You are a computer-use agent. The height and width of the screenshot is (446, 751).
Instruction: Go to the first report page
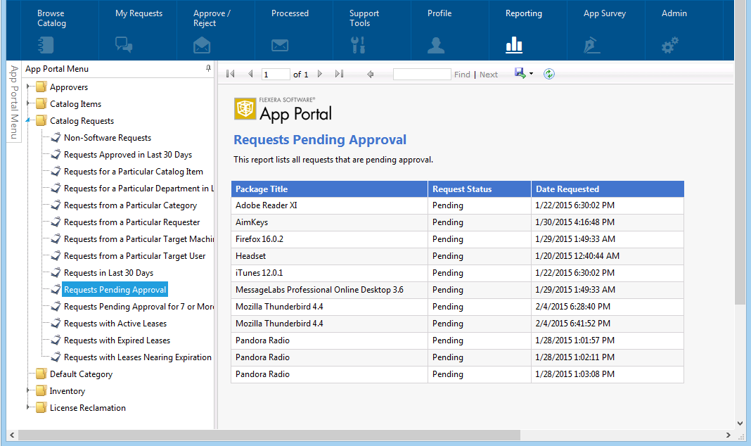click(x=231, y=74)
